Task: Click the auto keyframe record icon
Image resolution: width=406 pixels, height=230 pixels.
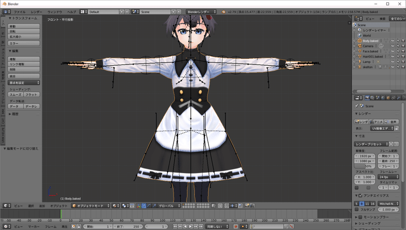Action: pyautogui.click(x=235, y=226)
